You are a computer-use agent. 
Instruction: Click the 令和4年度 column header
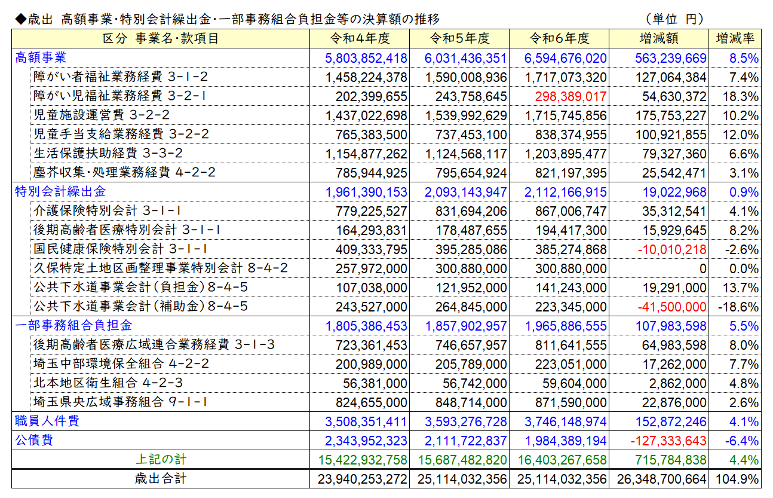coord(360,39)
